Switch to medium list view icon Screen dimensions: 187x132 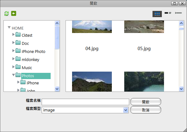[168, 13]
